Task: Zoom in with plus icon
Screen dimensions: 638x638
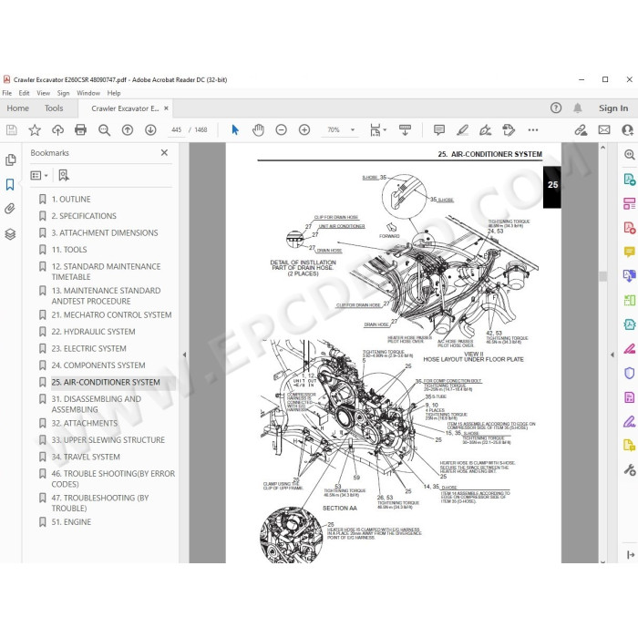Action: (304, 129)
